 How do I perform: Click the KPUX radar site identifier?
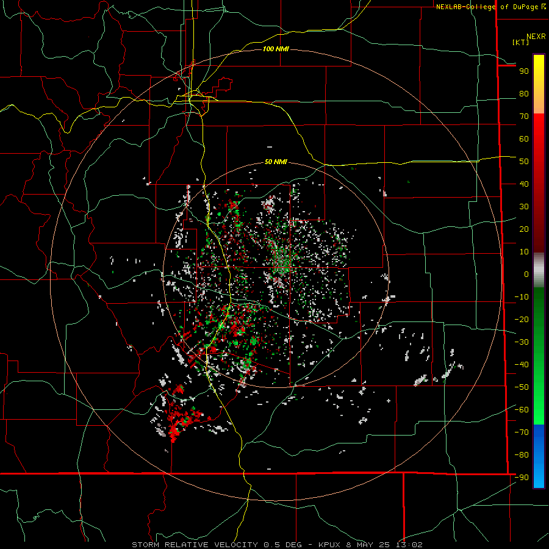point(329,545)
